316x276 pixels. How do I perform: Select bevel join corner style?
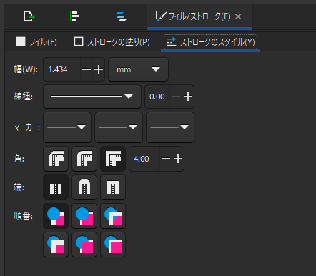tap(56, 159)
